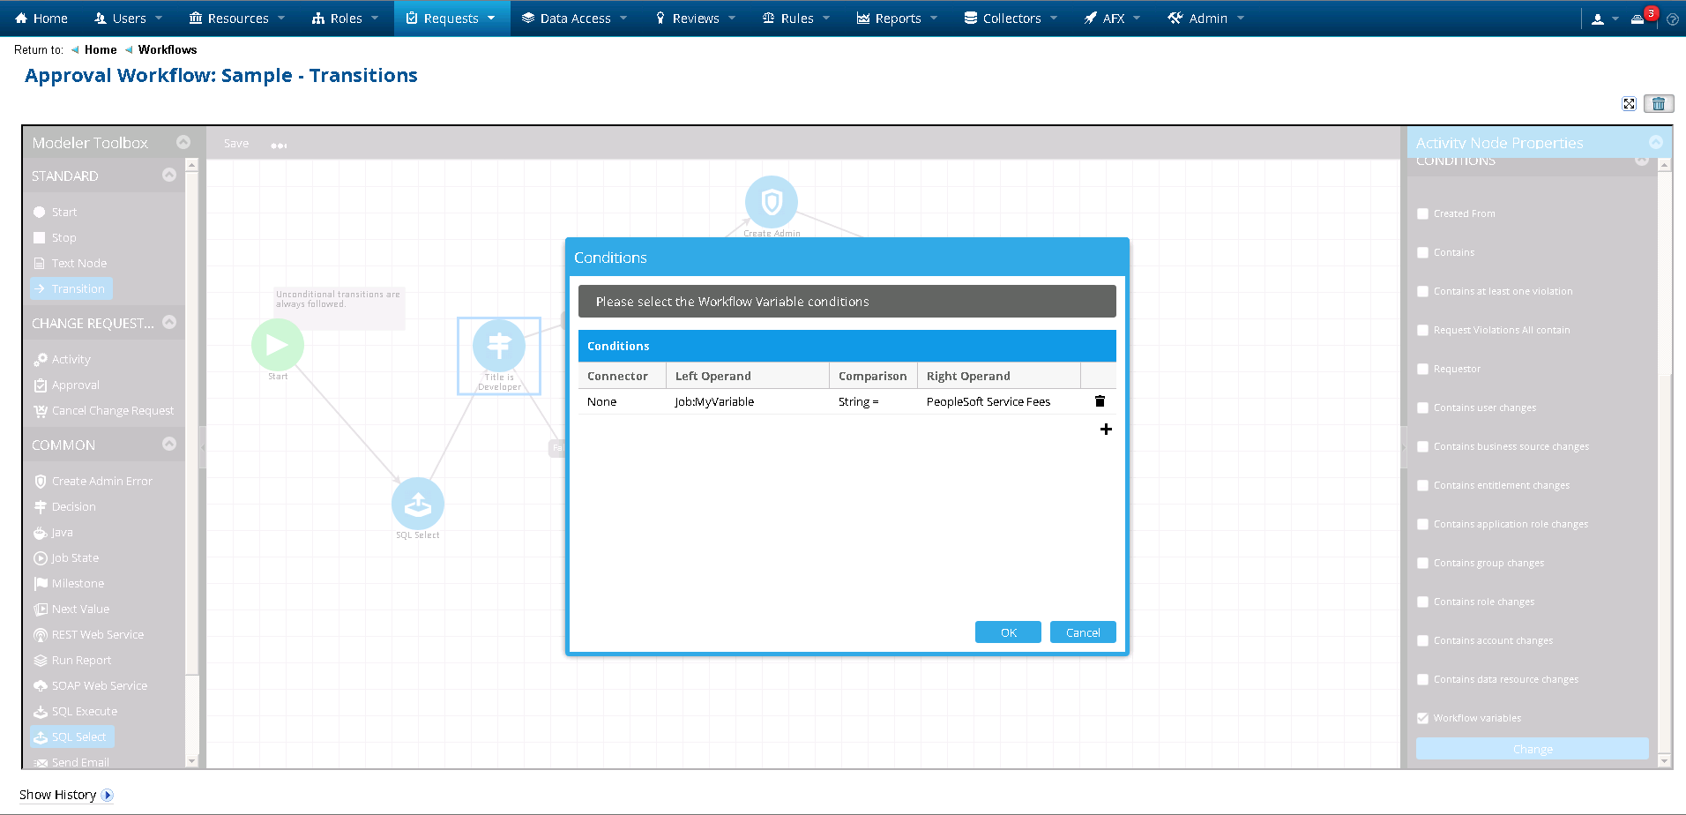The width and height of the screenshot is (1686, 815).
Task: Add a new condition with plus icon
Action: pos(1106,430)
